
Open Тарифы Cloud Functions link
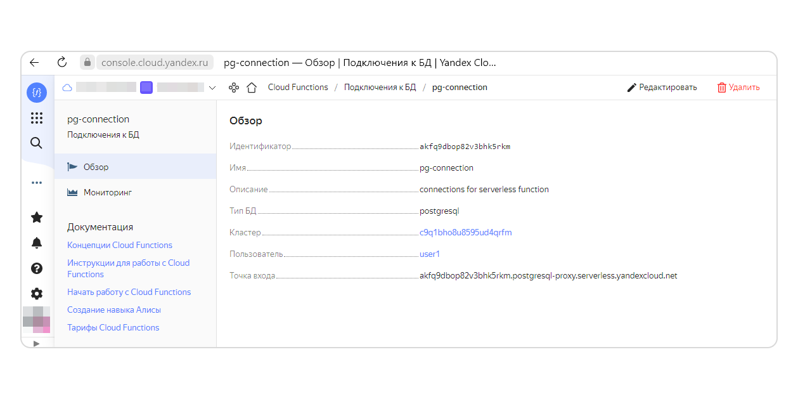113,327
